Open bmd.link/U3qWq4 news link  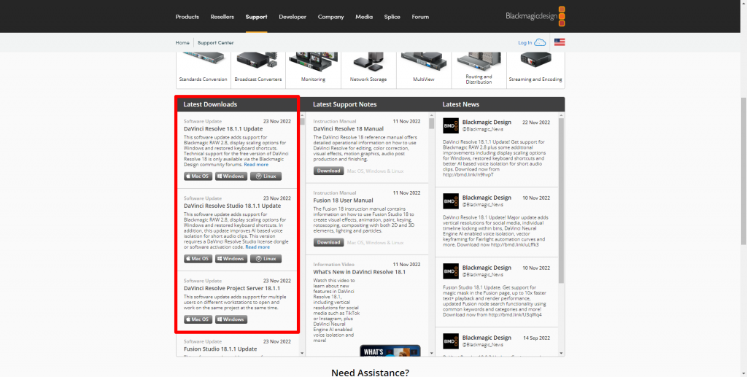[515, 314]
